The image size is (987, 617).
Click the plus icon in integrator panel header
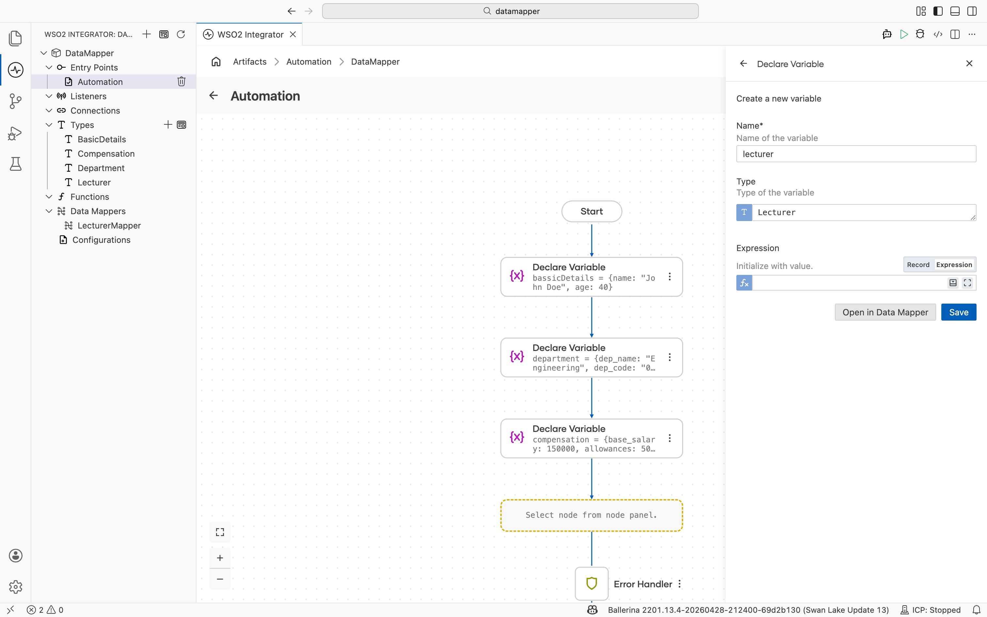(147, 34)
